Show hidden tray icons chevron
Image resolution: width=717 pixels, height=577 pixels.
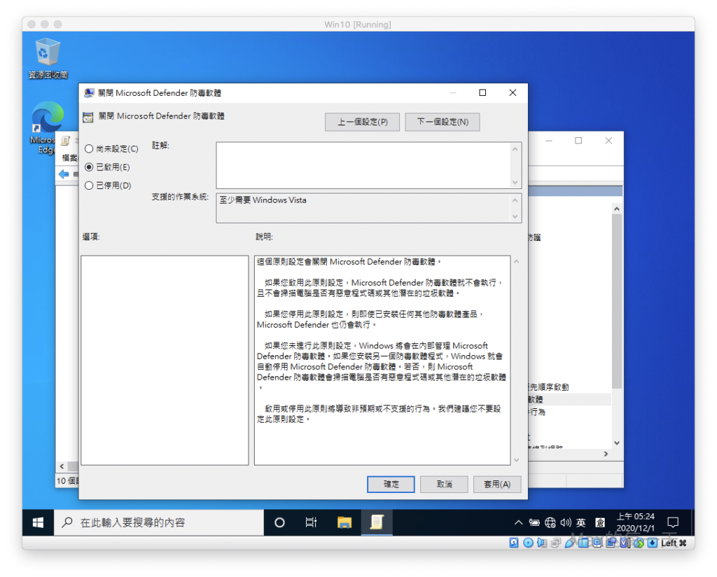518,522
